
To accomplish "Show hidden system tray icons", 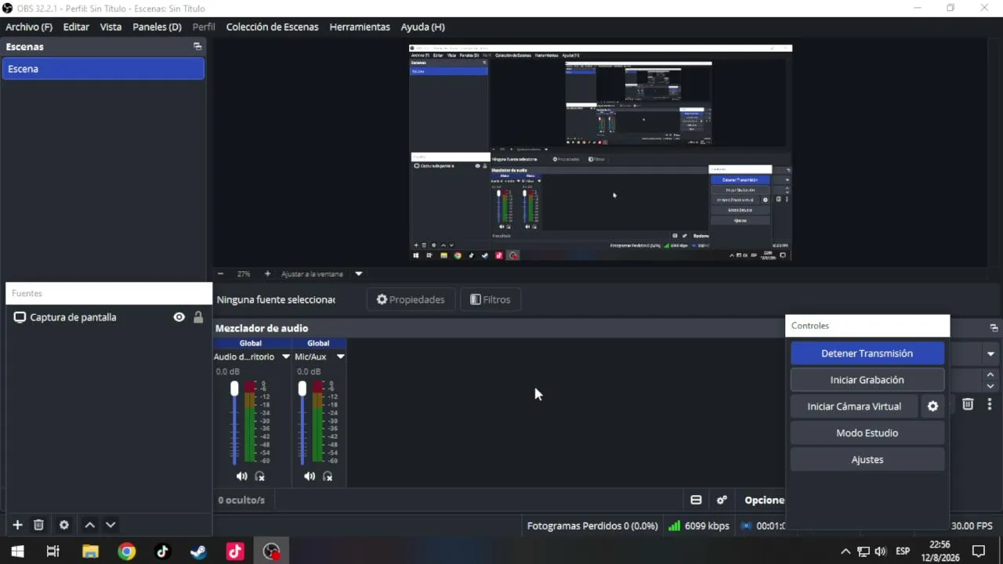I will [845, 551].
